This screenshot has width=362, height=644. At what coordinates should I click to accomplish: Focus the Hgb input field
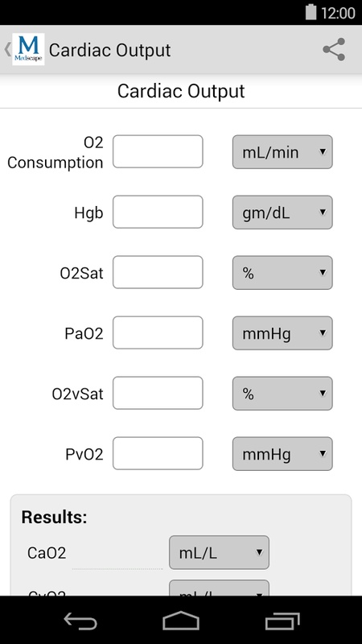pyautogui.click(x=158, y=212)
